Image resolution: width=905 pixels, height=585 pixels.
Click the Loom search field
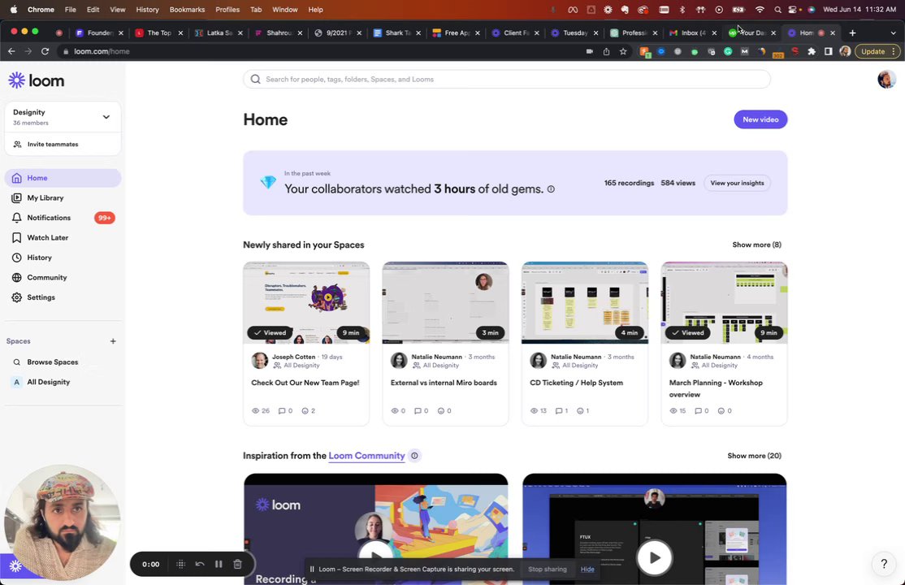[507, 79]
